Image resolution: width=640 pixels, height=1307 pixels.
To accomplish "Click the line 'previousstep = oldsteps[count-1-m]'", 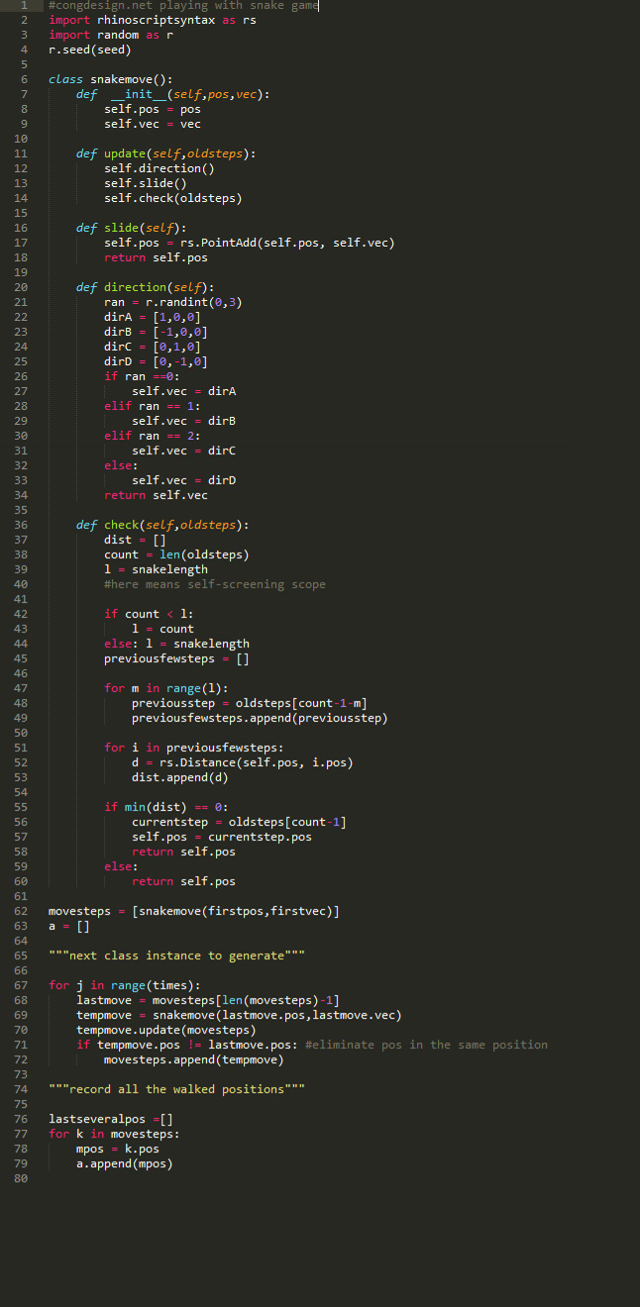I will pos(250,703).
